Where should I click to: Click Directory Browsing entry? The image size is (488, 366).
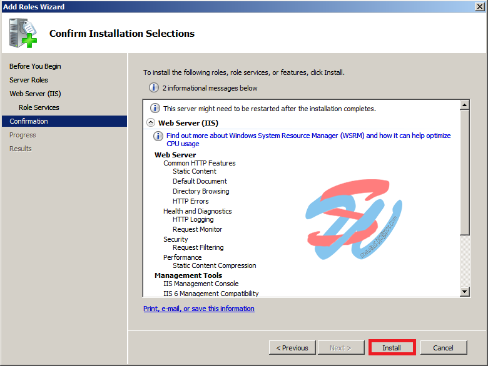click(x=201, y=191)
